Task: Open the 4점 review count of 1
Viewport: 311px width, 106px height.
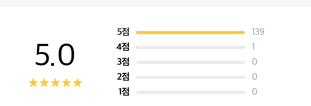Action: click(x=253, y=47)
